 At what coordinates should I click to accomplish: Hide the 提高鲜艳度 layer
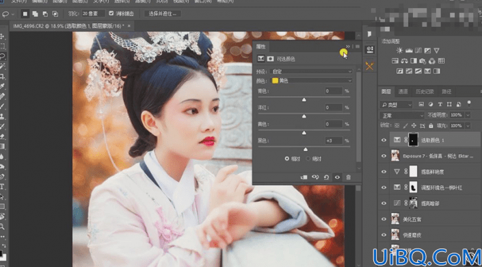tap(384, 172)
